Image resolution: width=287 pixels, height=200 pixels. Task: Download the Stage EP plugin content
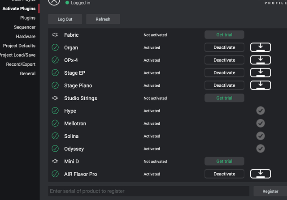(261, 72)
